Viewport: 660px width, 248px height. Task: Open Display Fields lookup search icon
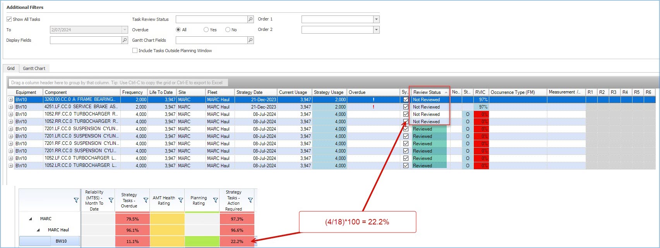125,40
